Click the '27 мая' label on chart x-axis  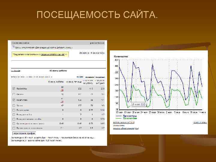point(152,112)
